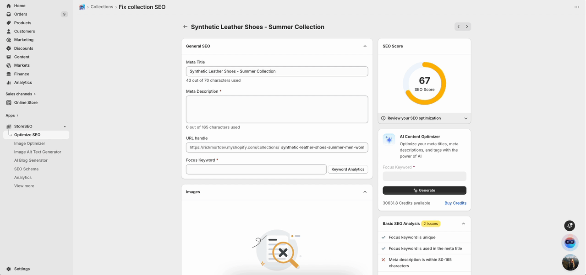Click the StoreSEO app icon in the breadcrumb

(82, 6)
